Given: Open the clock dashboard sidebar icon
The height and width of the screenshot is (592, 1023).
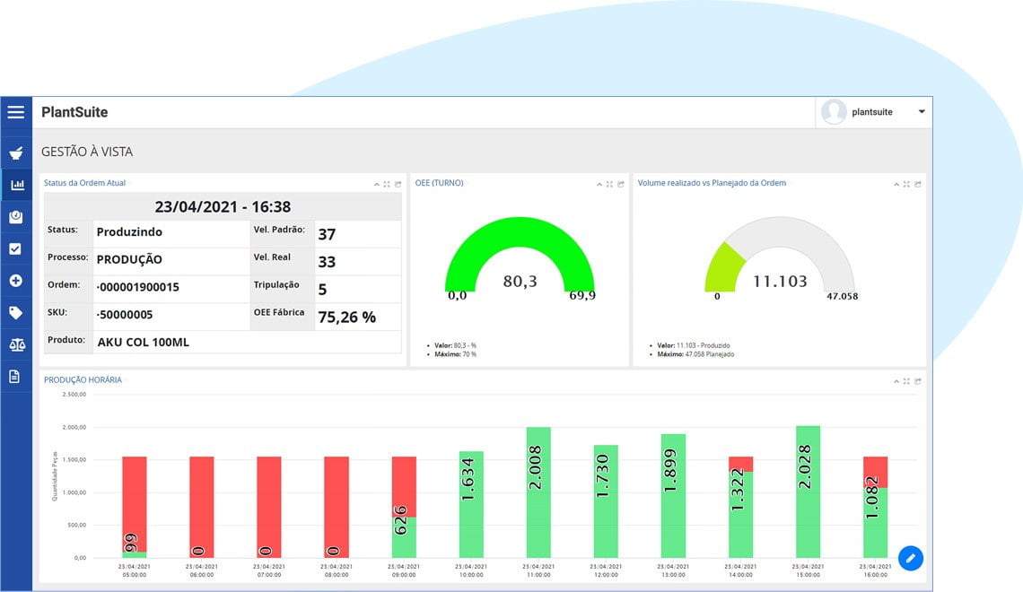Looking at the screenshot, I should [x=15, y=216].
